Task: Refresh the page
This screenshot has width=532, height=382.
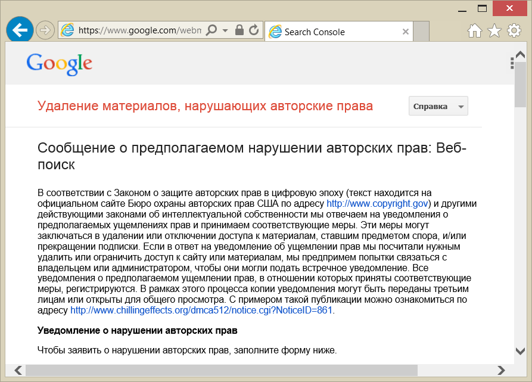Action: click(254, 30)
